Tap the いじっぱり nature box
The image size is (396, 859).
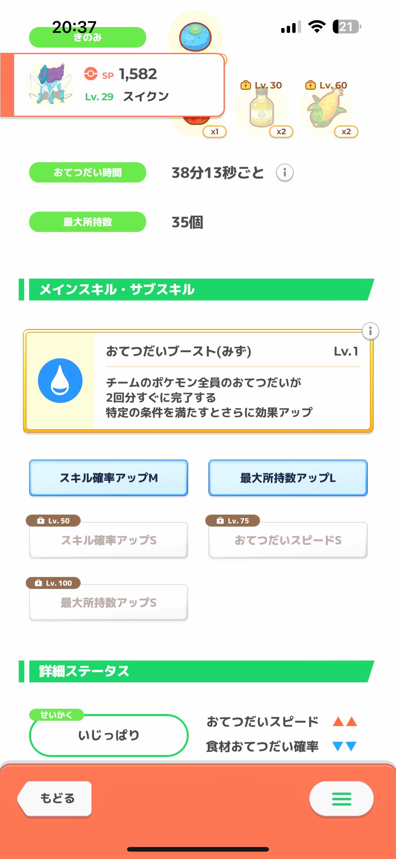(109, 735)
